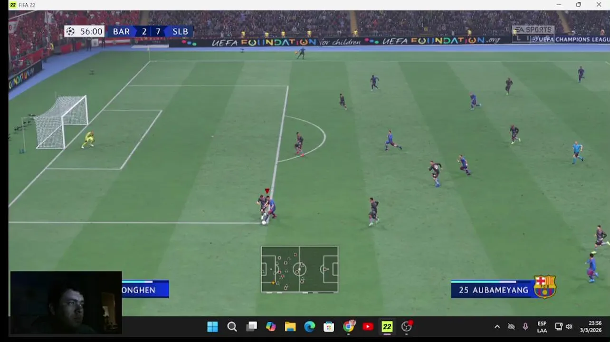The height and width of the screenshot is (342, 610).
Task: Click the FIFA 22 title bar icon
Action: point(13,5)
